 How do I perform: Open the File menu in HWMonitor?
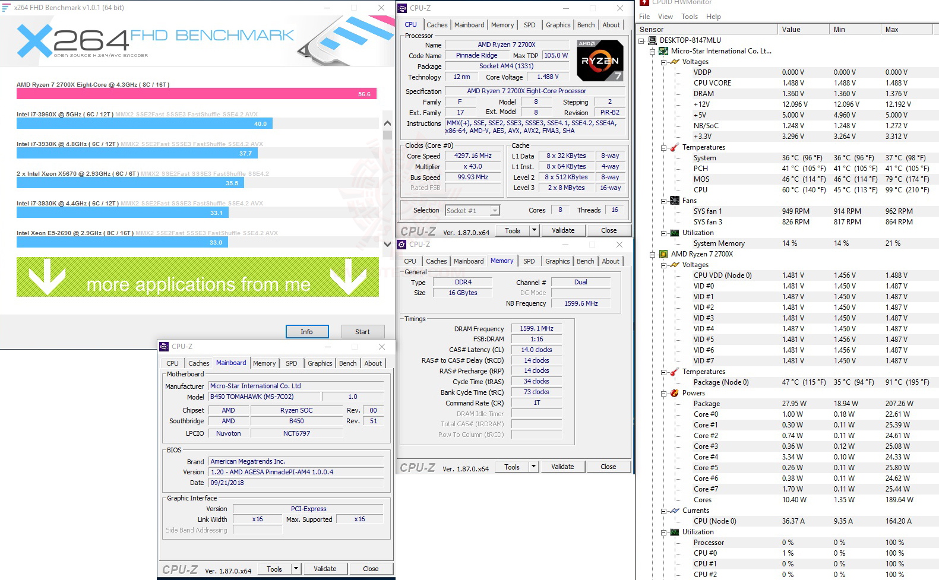point(644,17)
